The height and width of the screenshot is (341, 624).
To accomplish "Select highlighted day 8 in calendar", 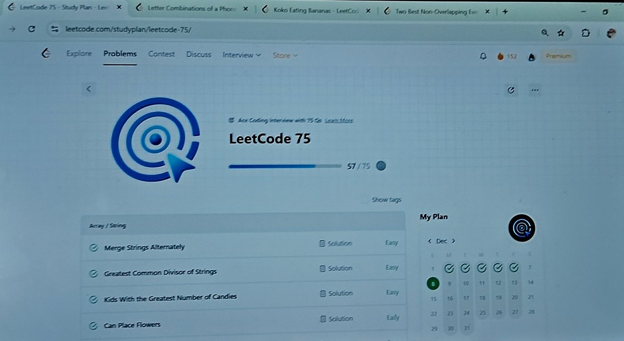I will tap(433, 284).
